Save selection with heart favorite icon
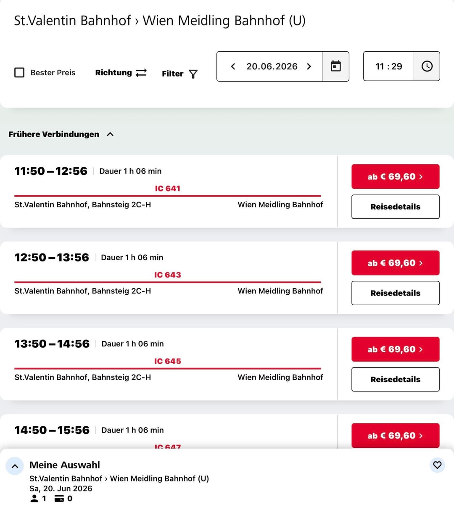 (x=437, y=465)
